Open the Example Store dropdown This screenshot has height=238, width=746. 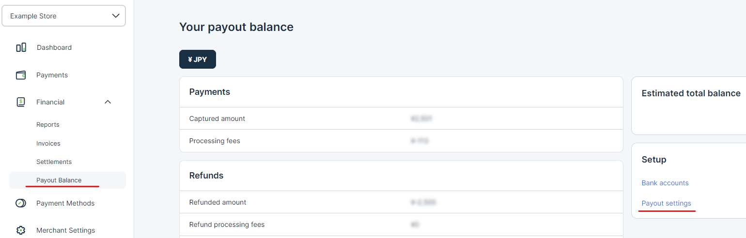63,16
